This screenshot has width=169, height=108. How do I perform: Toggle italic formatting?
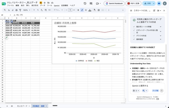[x=82, y=10]
